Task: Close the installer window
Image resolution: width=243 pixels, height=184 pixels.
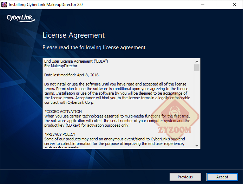Action: [x=235, y=5]
